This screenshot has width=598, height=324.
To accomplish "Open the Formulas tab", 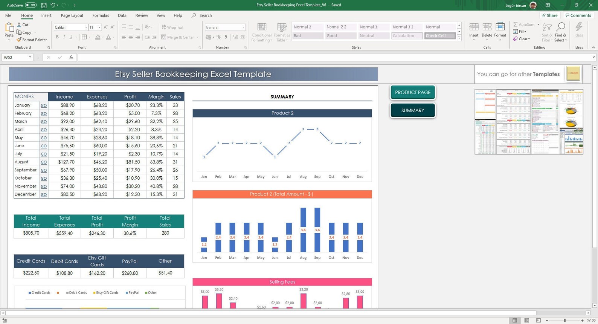I will pos(101,15).
